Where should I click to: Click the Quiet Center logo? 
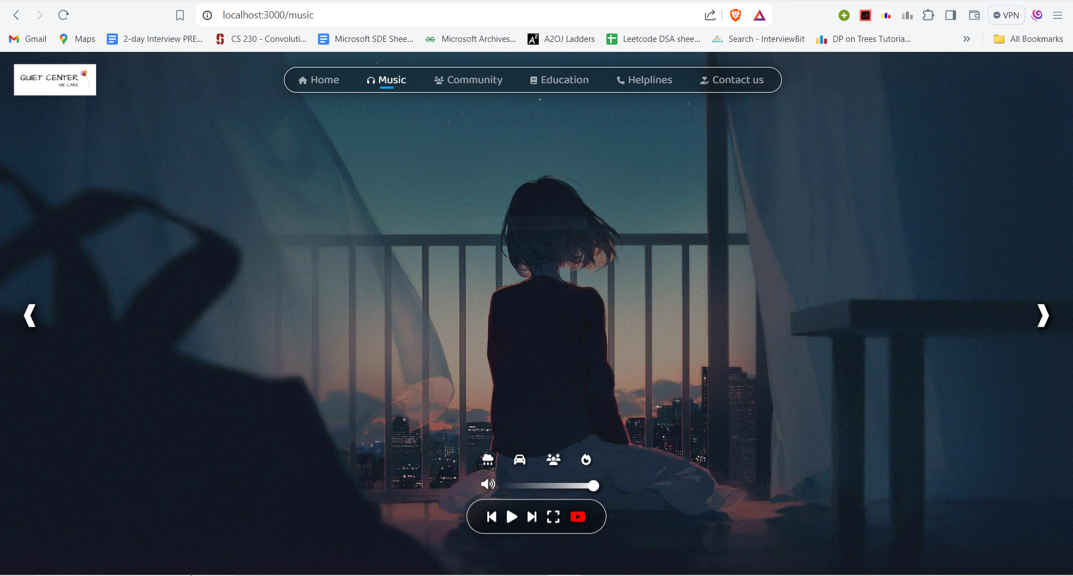[x=55, y=79]
